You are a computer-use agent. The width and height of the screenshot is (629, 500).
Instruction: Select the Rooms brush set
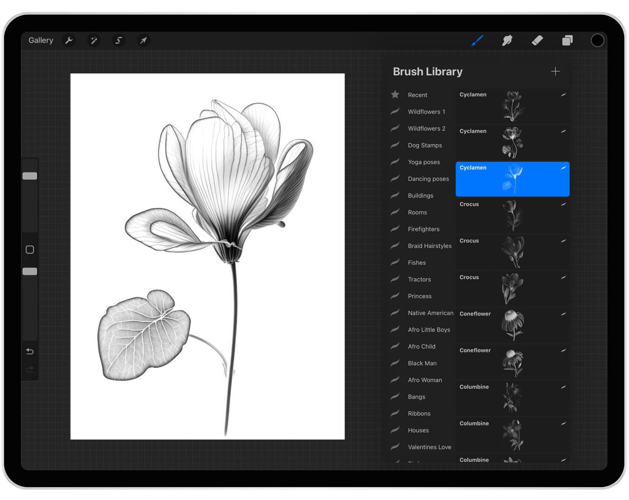(421, 212)
